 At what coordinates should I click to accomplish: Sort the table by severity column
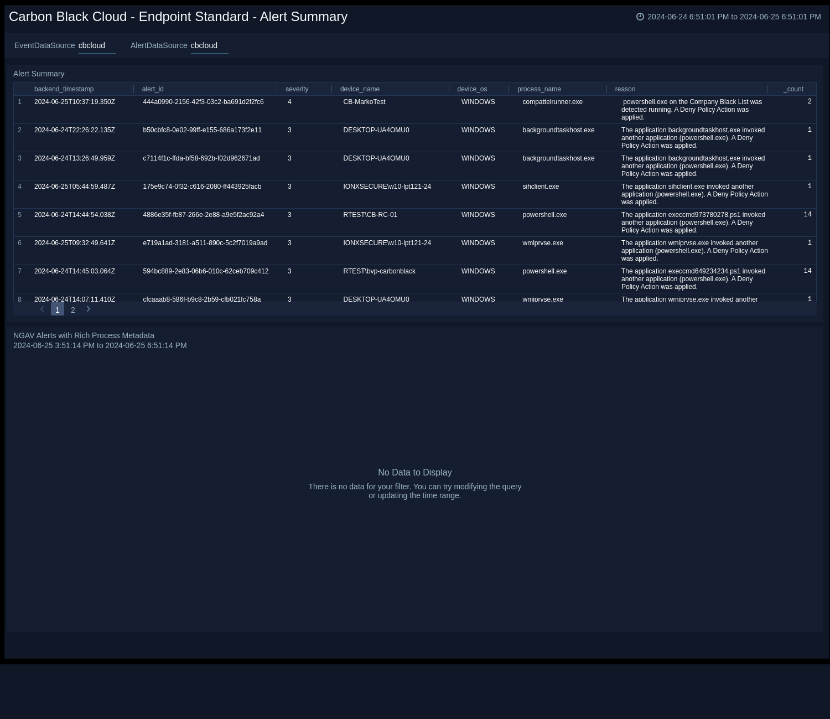click(x=297, y=89)
